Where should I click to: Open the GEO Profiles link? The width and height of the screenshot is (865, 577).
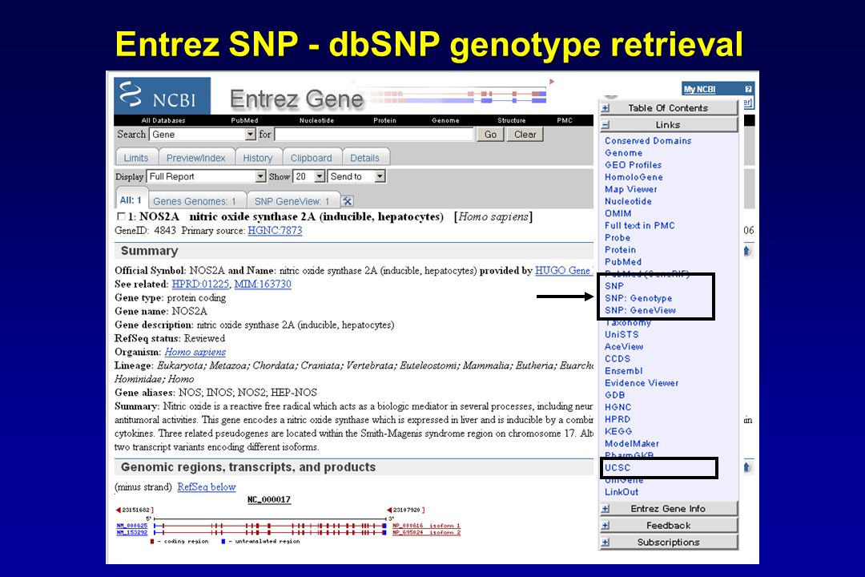pos(633,165)
